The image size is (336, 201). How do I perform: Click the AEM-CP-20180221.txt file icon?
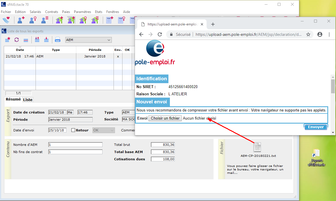[x=257, y=147]
